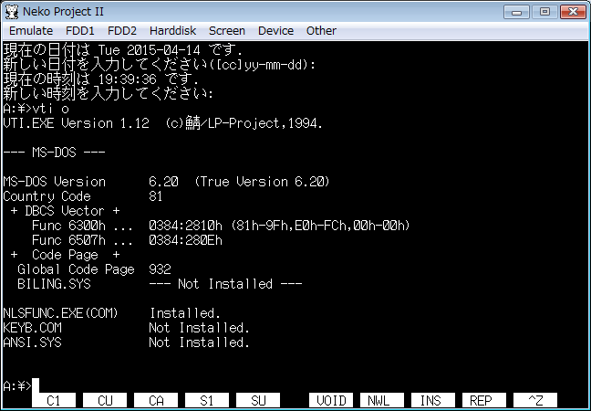The width and height of the screenshot is (591, 411).
Task: Click the time value 19:39:36
Action: (x=128, y=79)
